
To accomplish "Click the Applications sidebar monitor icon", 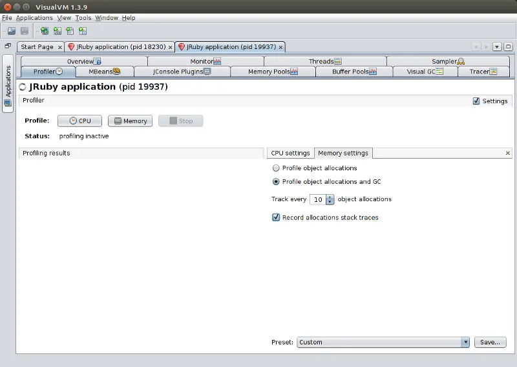I will pyautogui.click(x=8, y=103).
